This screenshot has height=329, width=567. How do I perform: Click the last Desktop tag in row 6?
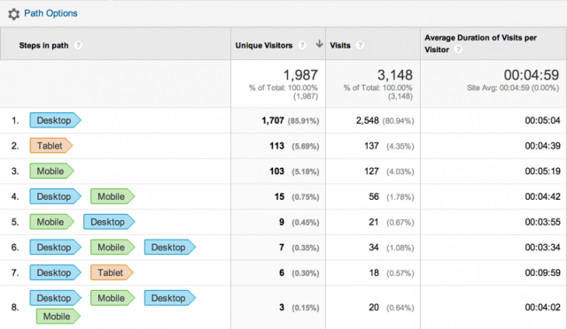click(x=169, y=248)
